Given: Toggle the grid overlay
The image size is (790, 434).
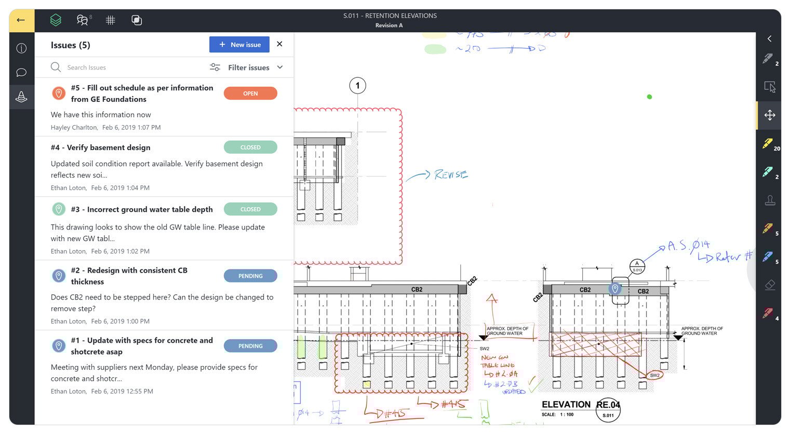Looking at the screenshot, I should (110, 20).
